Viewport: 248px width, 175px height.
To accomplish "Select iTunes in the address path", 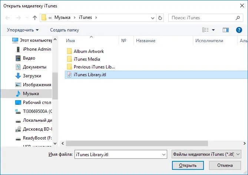I will pyautogui.click(x=85, y=17).
